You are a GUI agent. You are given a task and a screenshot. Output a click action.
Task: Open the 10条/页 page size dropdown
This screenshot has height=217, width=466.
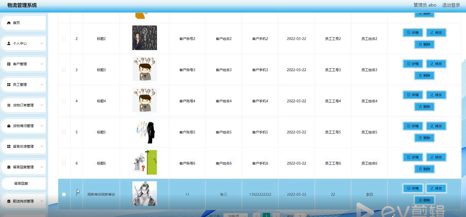click(236, 215)
